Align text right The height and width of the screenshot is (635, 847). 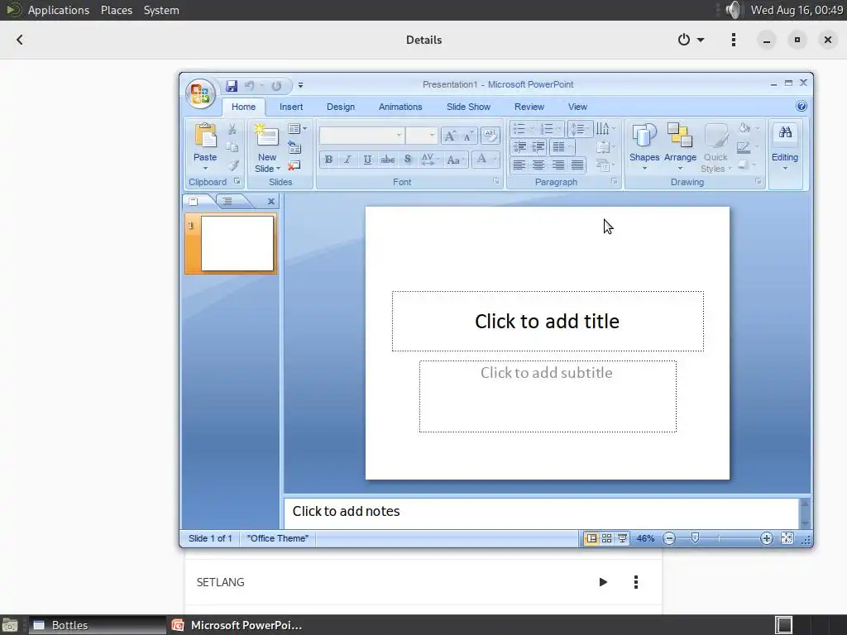[558, 165]
